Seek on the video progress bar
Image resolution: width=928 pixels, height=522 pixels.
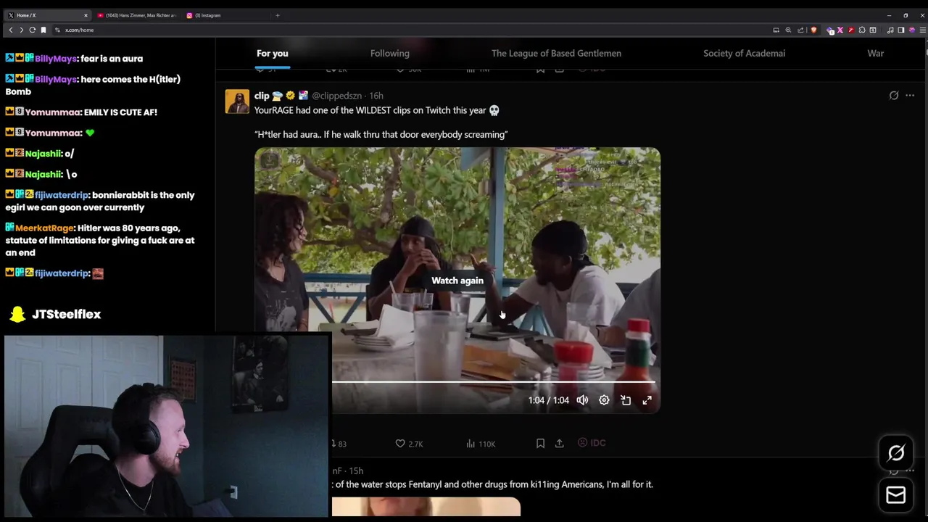pyautogui.click(x=493, y=381)
